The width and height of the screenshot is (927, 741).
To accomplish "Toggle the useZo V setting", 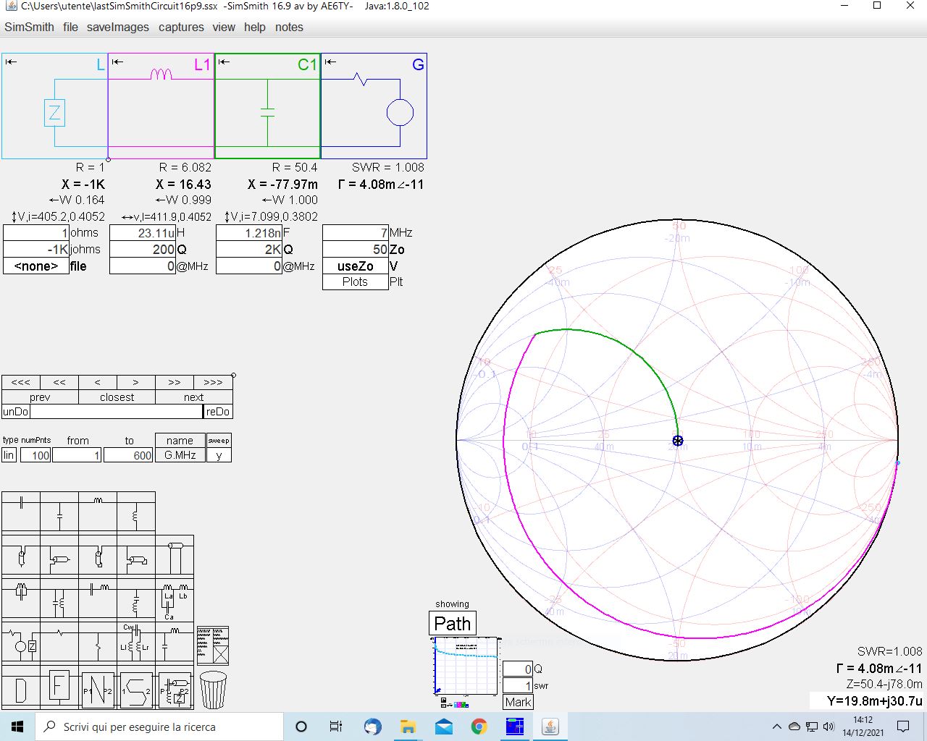I will click(356, 266).
